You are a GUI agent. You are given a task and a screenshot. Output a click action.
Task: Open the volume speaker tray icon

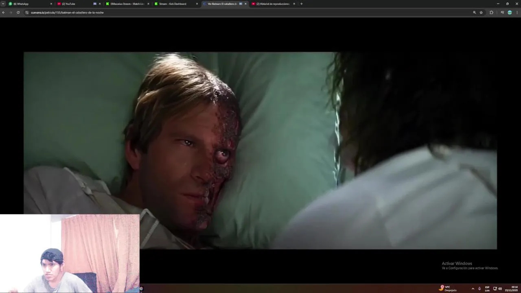point(500,289)
